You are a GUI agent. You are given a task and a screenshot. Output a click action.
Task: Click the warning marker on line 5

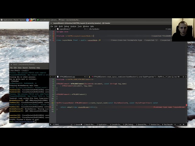[50, 40]
